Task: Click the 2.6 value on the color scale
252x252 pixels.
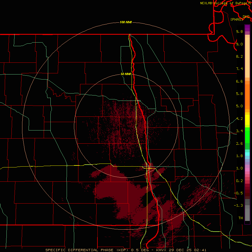Action: pyautogui.click(x=239, y=144)
